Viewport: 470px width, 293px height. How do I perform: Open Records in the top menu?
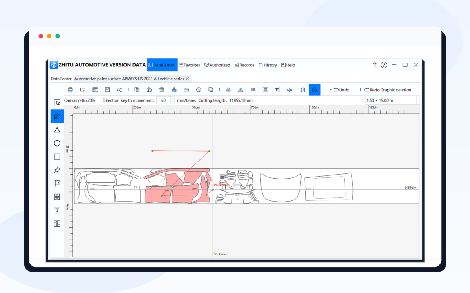tap(244, 65)
